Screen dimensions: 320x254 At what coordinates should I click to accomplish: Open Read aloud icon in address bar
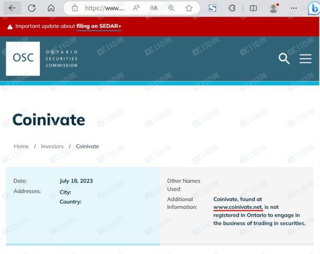pyautogui.click(x=136, y=8)
